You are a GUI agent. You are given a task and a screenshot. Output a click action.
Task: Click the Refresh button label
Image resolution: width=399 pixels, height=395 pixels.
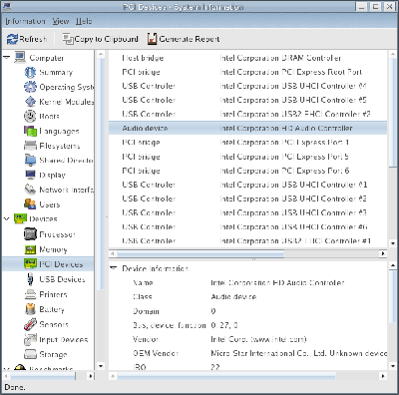click(33, 39)
